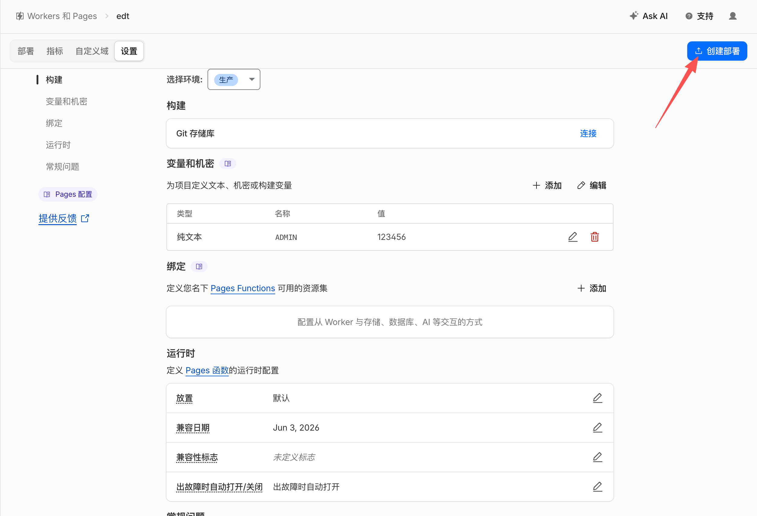The image size is (757, 516).
Task: Click the Jun 3, 2026 value
Action: (296, 428)
